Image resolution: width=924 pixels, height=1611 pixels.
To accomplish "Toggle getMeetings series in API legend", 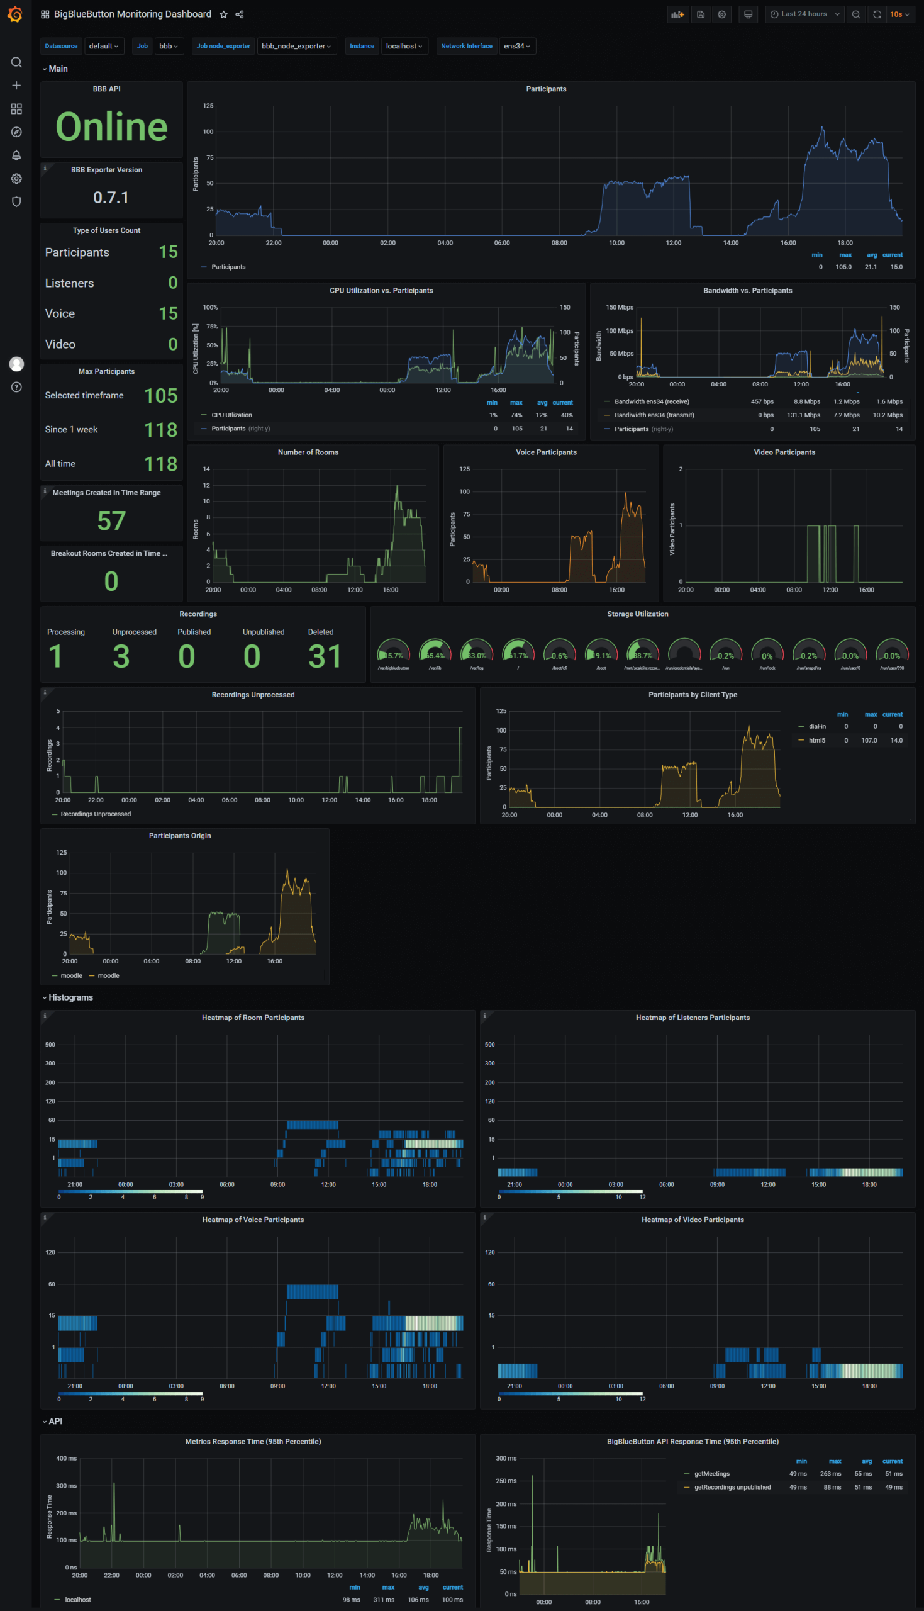I will coord(711,1474).
